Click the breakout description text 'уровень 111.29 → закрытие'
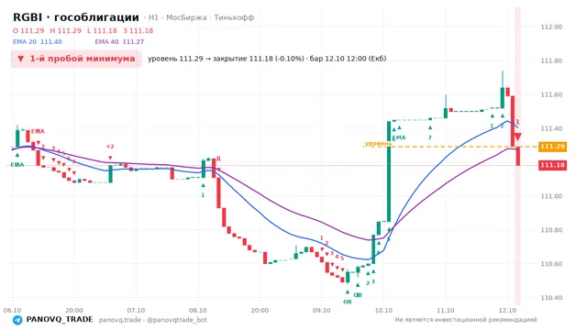The width and height of the screenshot is (587, 330). (198, 59)
